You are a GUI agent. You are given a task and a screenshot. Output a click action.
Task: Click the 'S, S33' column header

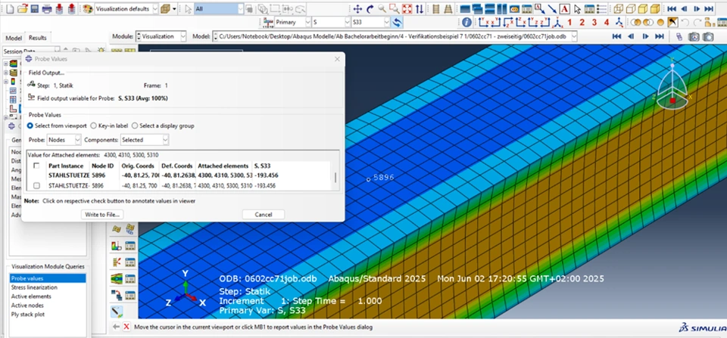tap(263, 166)
